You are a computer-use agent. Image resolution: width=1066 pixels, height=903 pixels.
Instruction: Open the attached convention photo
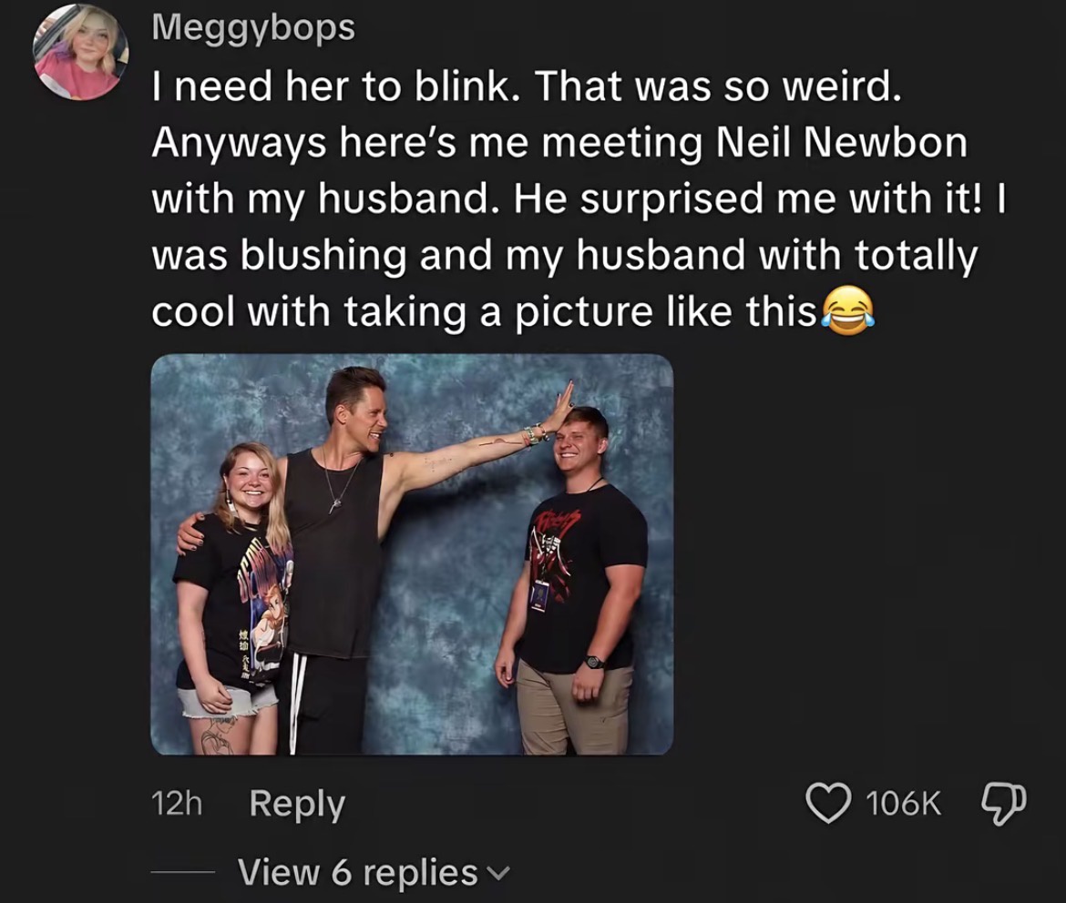tap(412, 554)
